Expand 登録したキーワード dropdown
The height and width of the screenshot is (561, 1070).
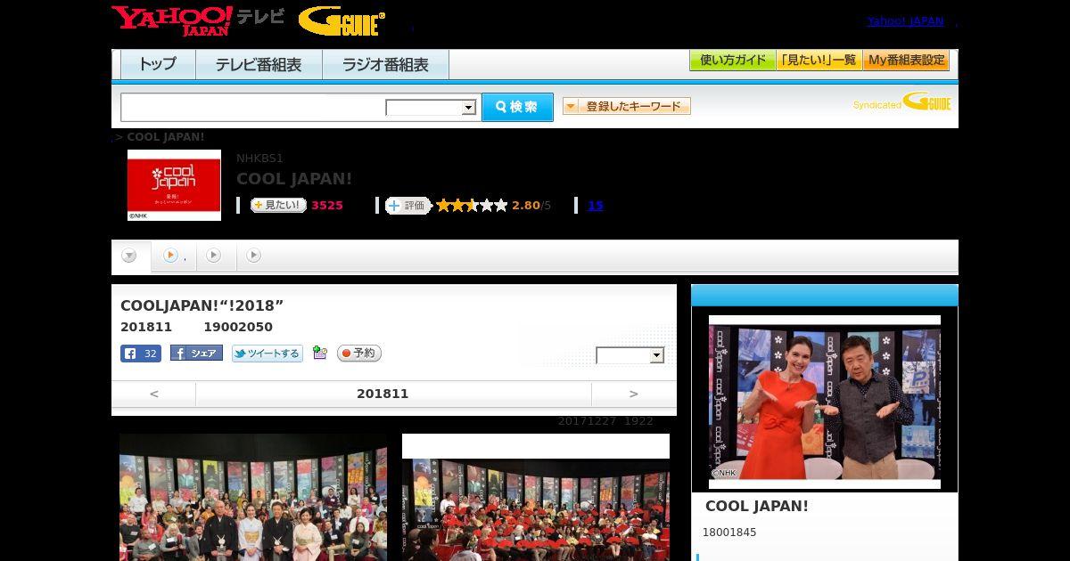click(627, 106)
